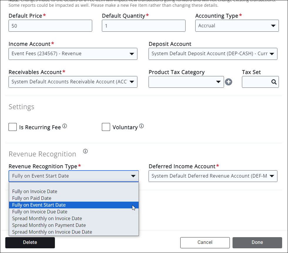288x253 pixels.
Task: Click info icon next to Is Recurring Fee
Action: pyautogui.click(x=65, y=126)
